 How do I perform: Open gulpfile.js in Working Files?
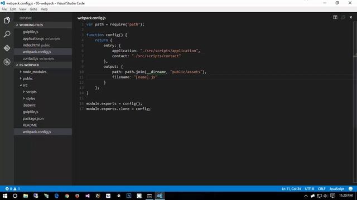tap(43, 32)
